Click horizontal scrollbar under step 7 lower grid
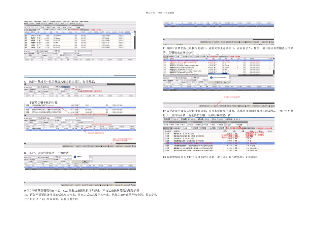The height and width of the screenshot is (226, 320). [x=80, y=144]
